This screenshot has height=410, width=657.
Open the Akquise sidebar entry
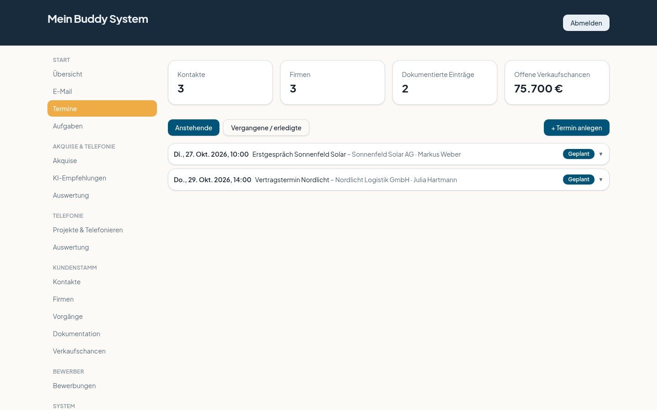[x=102, y=160]
